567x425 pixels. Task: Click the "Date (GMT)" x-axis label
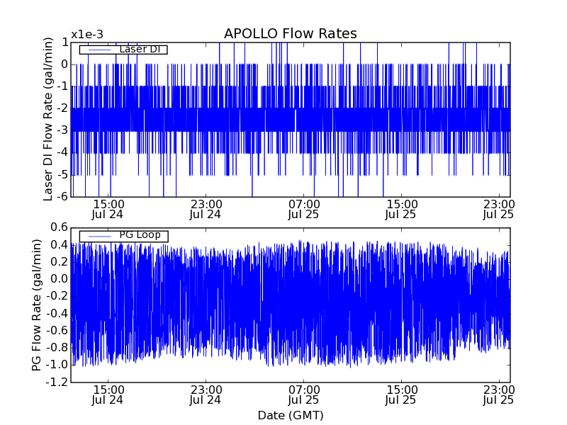[x=290, y=415]
